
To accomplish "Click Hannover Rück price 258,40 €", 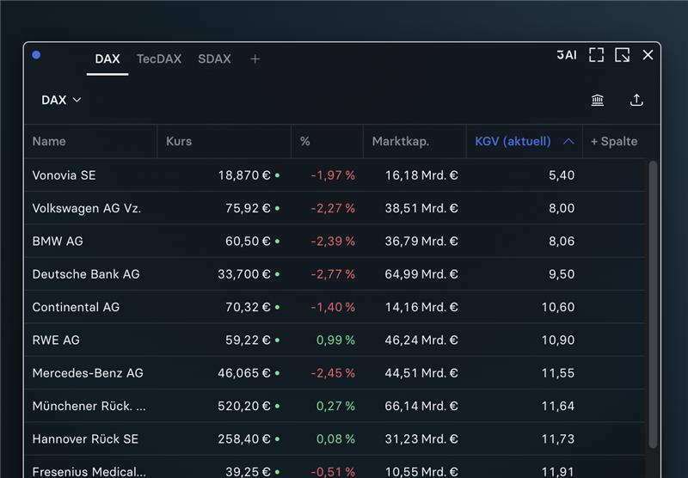I will pos(244,439).
